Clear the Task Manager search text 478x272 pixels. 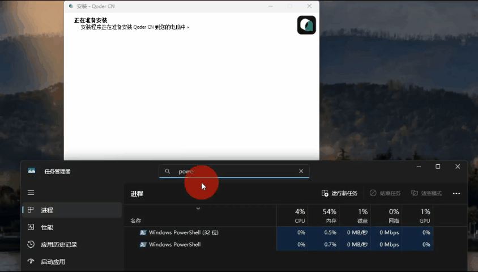click(301, 171)
